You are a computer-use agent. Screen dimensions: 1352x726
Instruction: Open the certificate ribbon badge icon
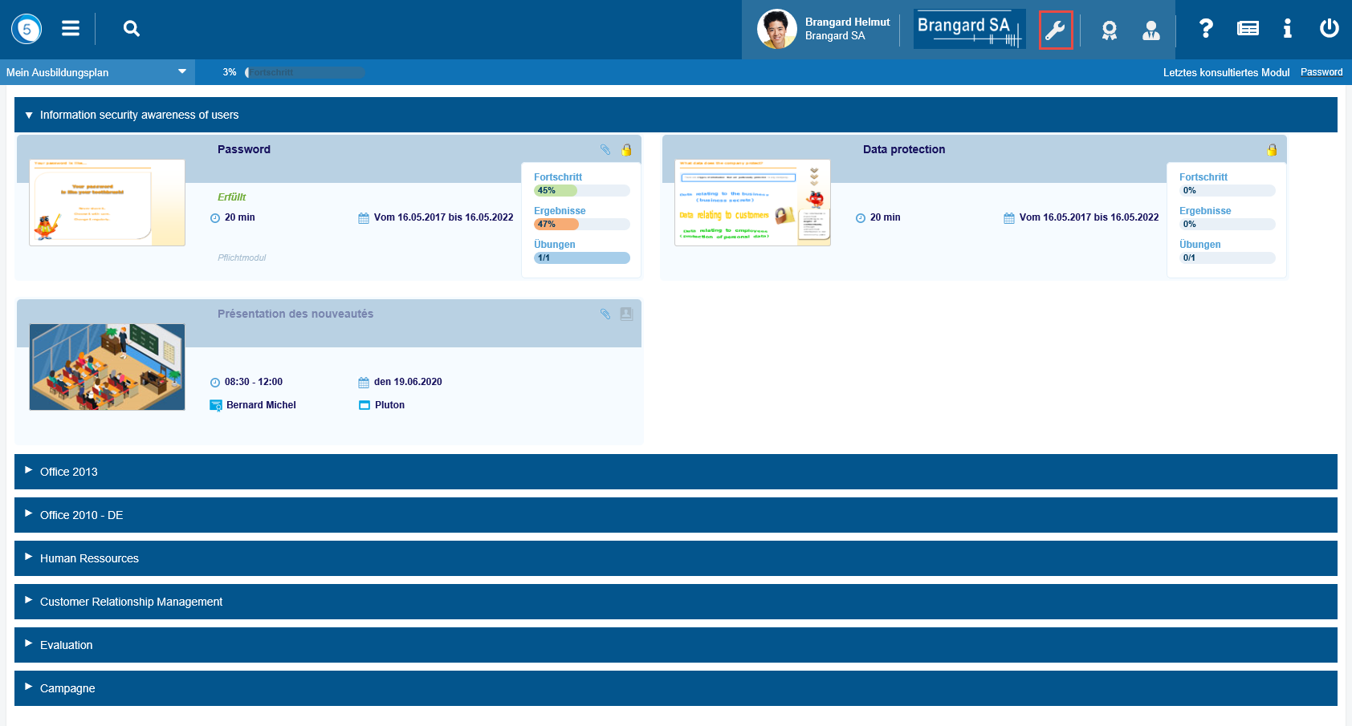pyautogui.click(x=1109, y=30)
